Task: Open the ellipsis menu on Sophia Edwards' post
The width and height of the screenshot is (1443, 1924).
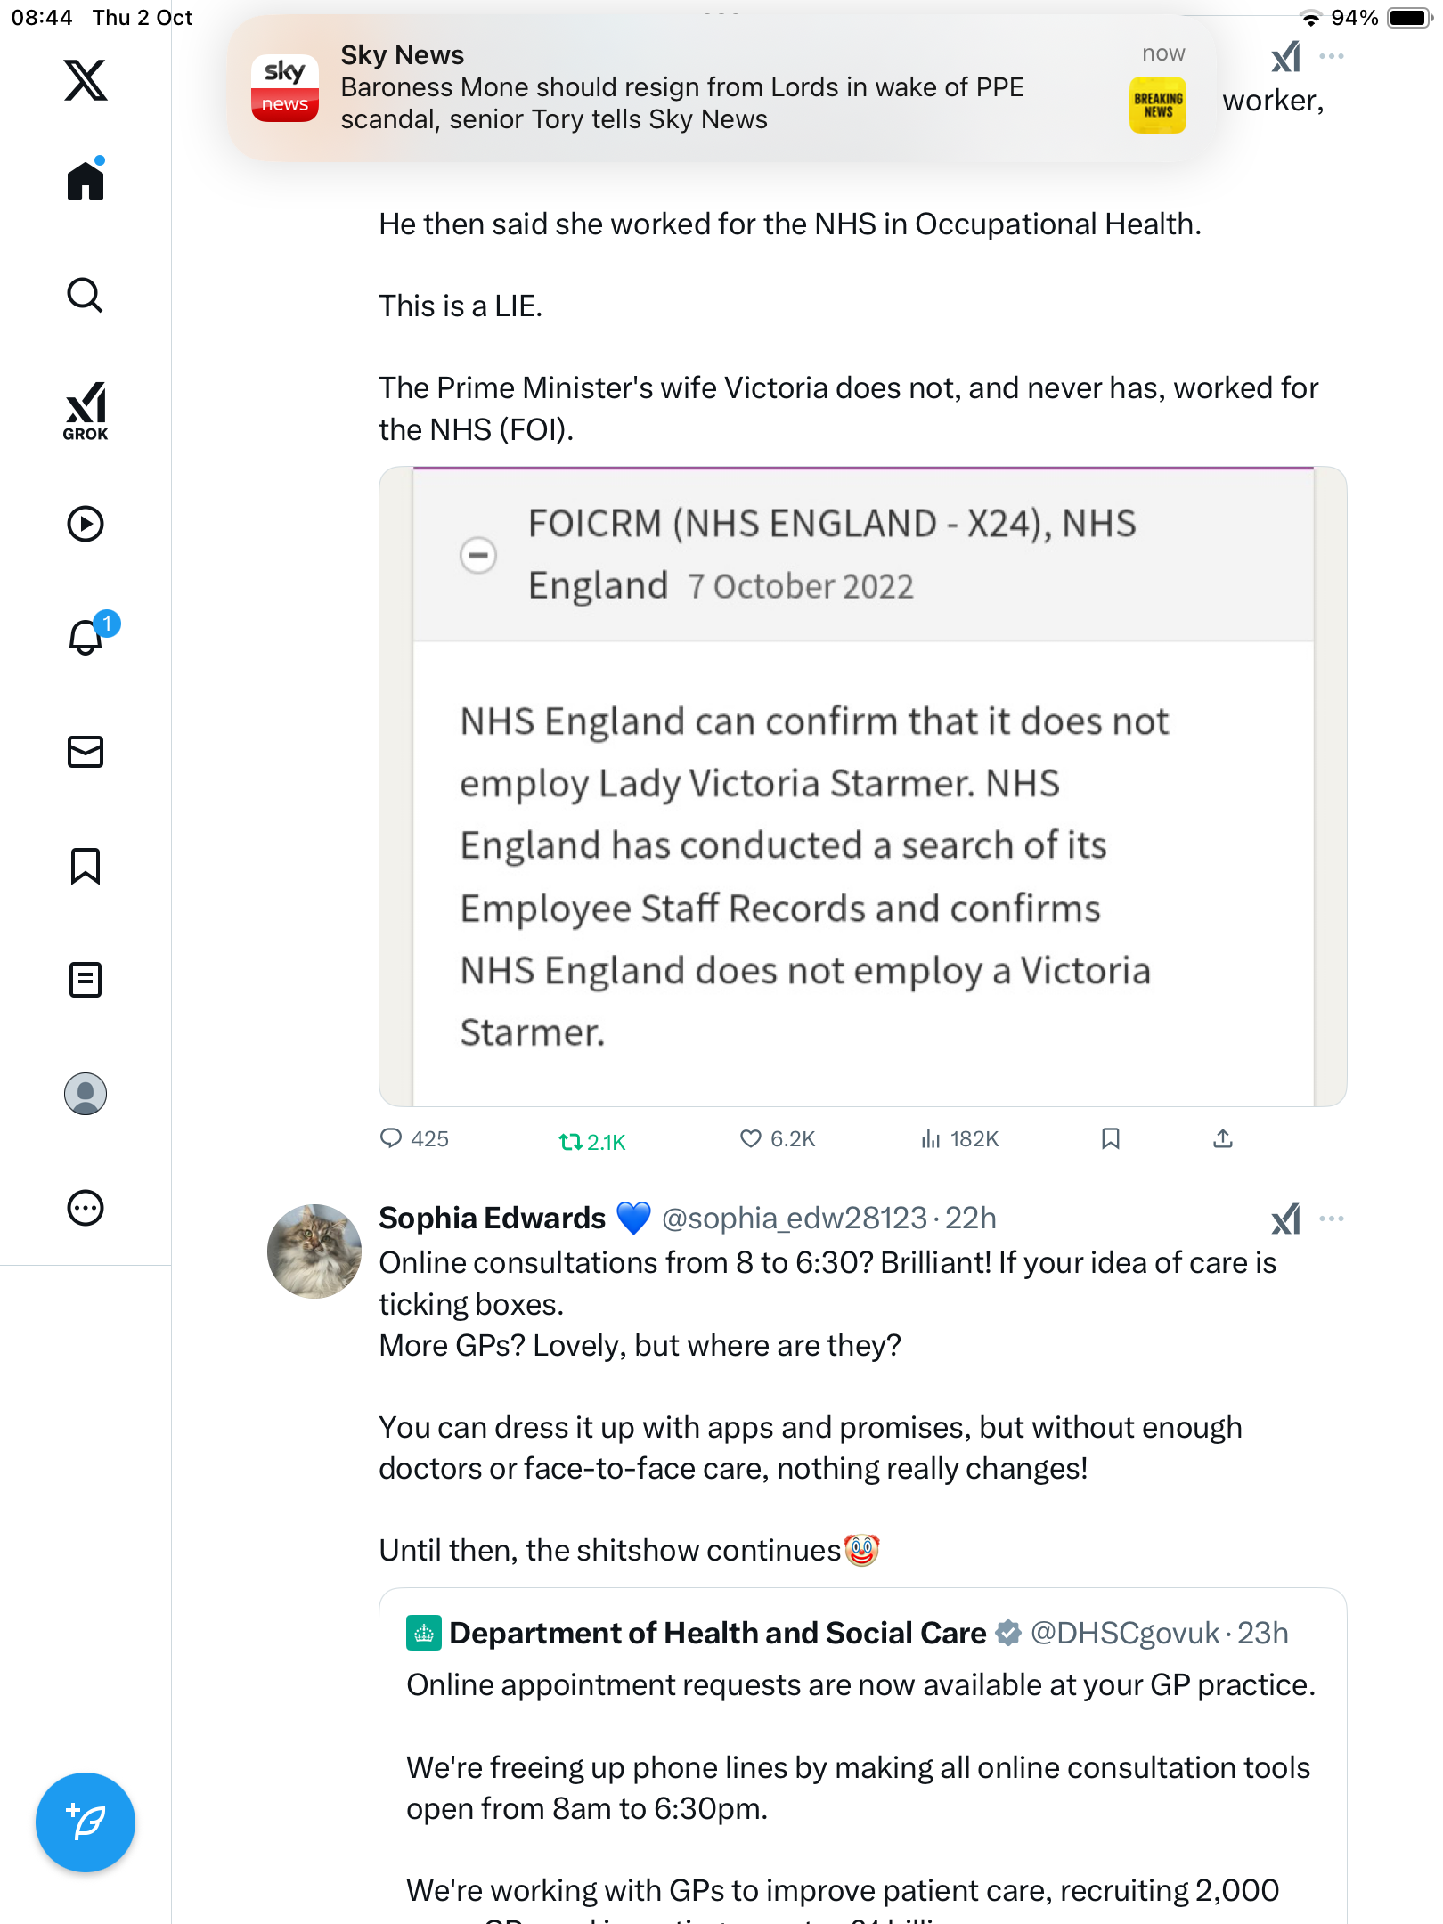Action: [x=1331, y=1219]
